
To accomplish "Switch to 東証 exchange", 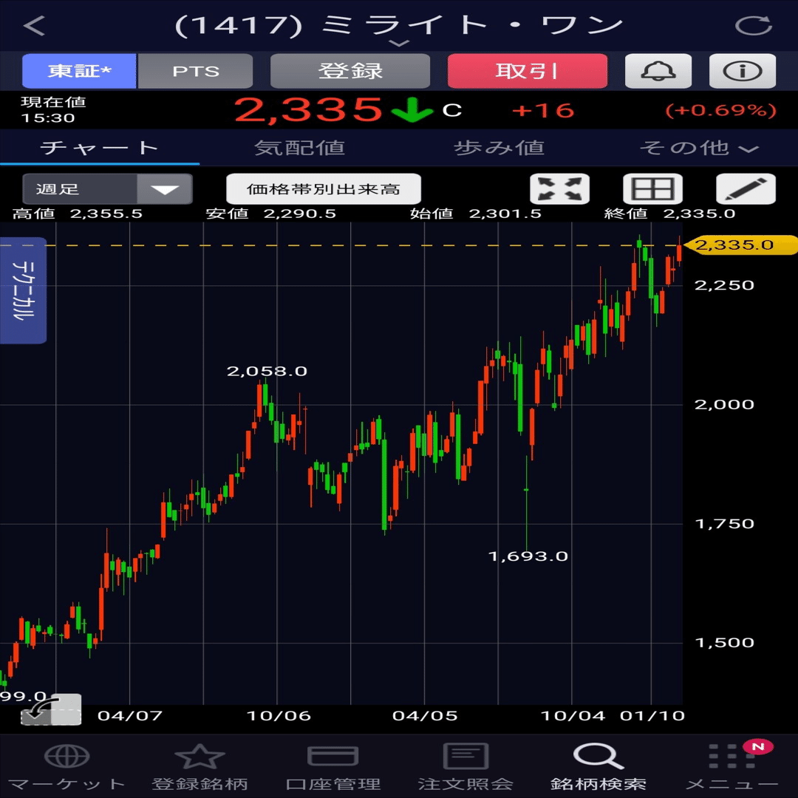I will (79, 71).
